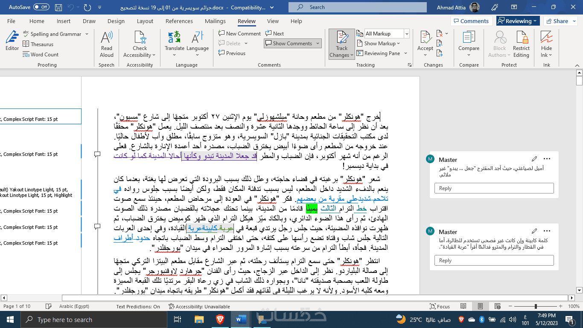This screenshot has height=328, width=583.
Task: Show the Word Count dialog
Action: (41, 55)
